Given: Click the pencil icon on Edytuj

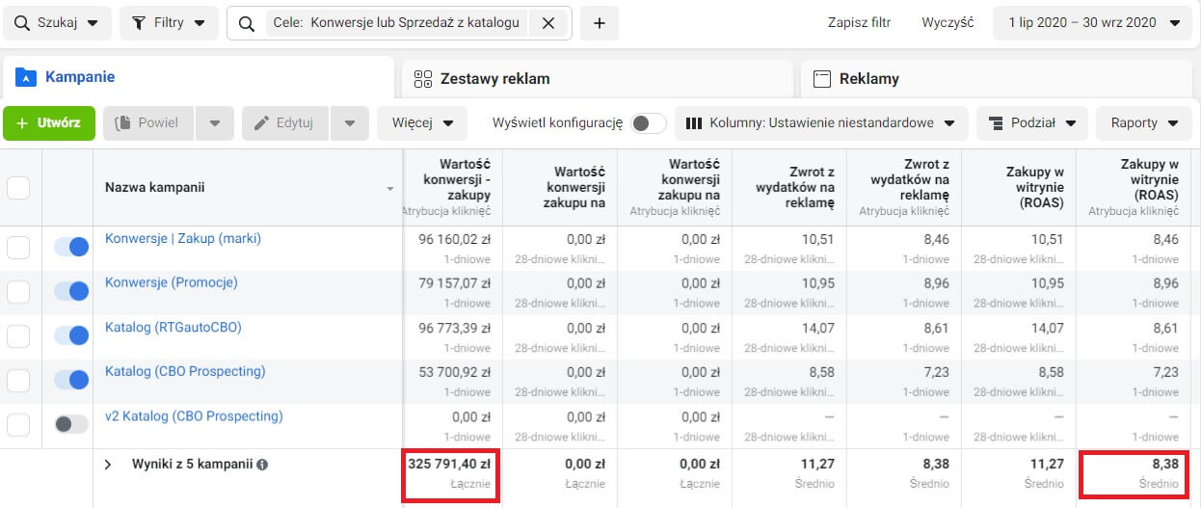Looking at the screenshot, I should click(261, 123).
